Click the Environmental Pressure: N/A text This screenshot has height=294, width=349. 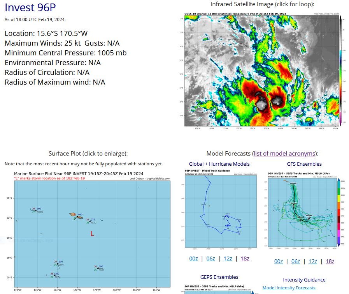(x=53, y=63)
